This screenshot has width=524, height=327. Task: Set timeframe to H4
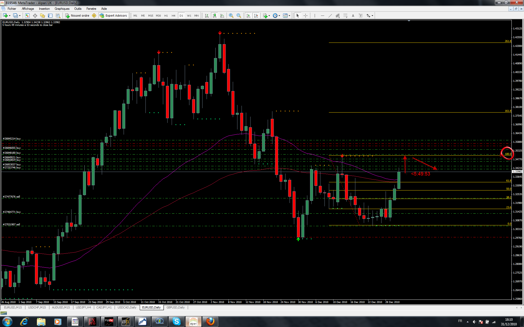(x=173, y=16)
